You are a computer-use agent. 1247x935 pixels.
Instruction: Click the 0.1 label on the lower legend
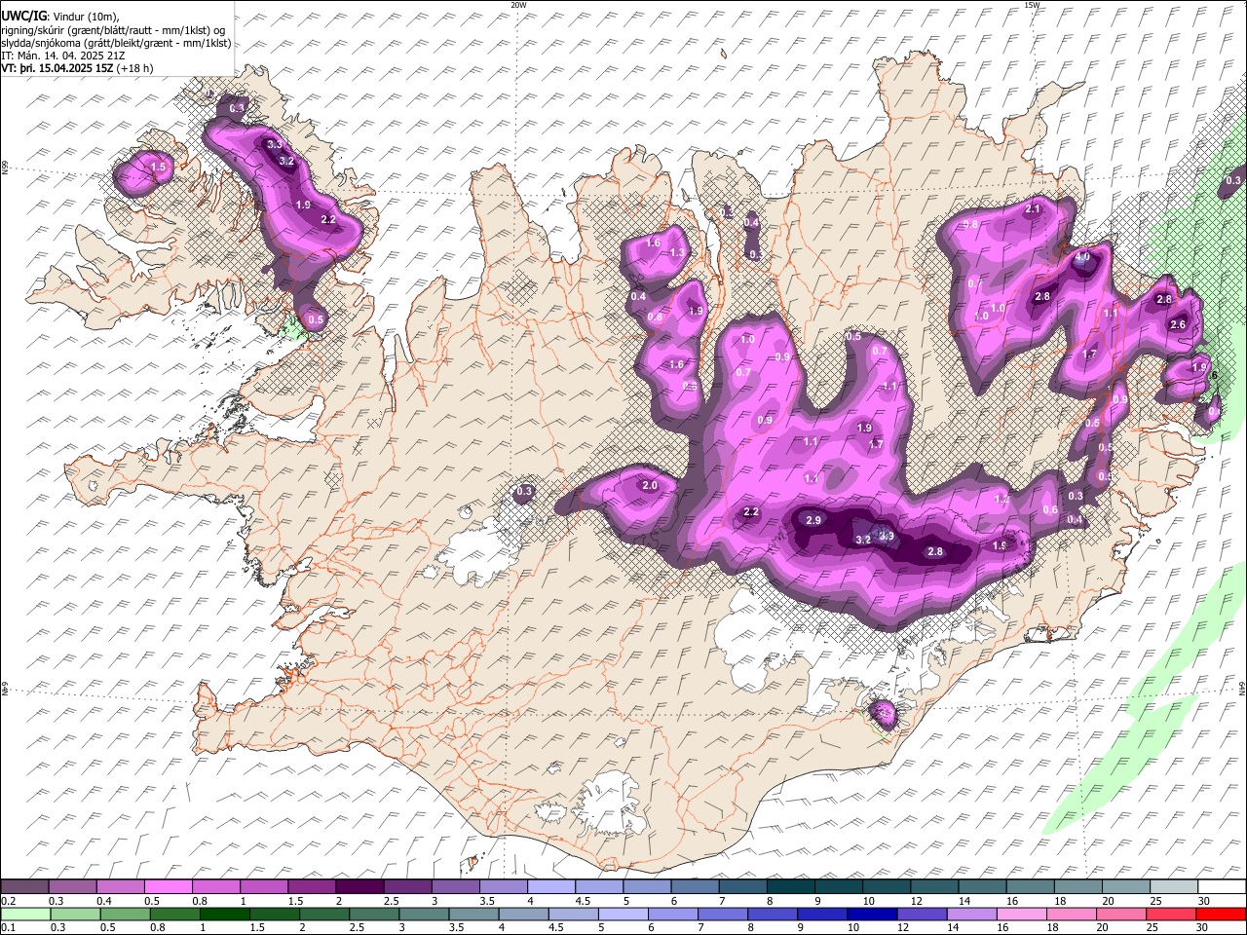tap(7, 927)
